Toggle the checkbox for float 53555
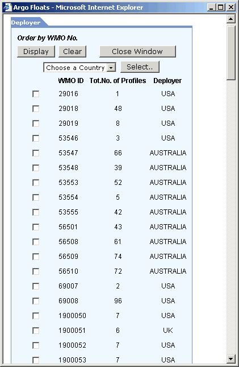 (x=36, y=212)
